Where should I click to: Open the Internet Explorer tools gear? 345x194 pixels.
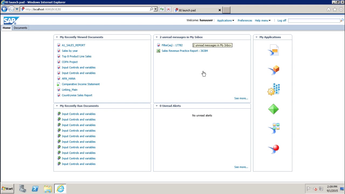click(x=341, y=10)
